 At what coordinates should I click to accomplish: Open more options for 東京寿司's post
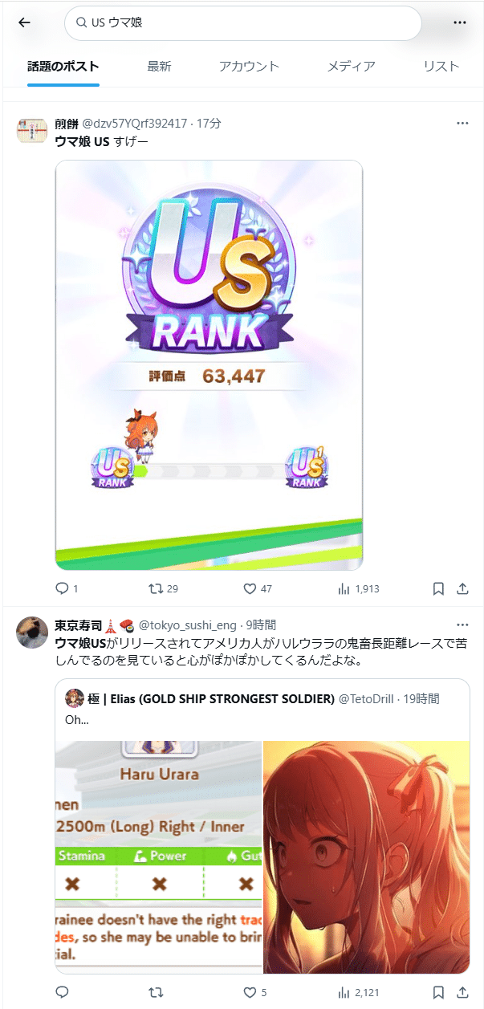point(462,625)
